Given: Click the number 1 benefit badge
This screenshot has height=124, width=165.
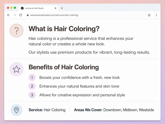Looking at the screenshot, I should pos(32,77).
